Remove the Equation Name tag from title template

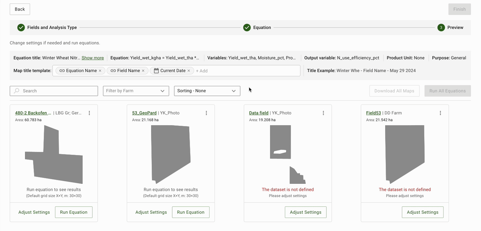[x=100, y=71]
